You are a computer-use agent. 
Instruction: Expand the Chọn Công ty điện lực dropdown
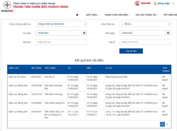(61, 24)
